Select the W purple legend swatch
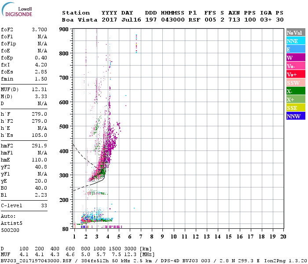This screenshot has width=308, height=264. pos(296,58)
